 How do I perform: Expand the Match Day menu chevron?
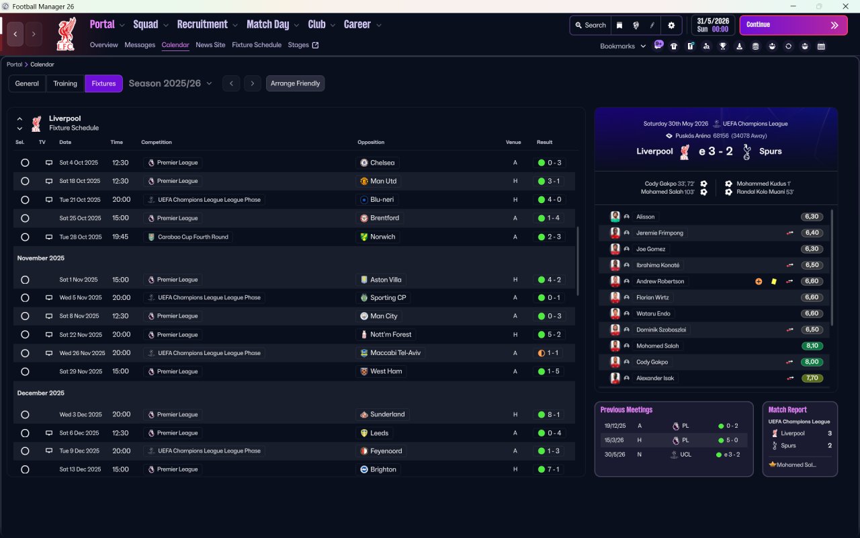tap(296, 26)
